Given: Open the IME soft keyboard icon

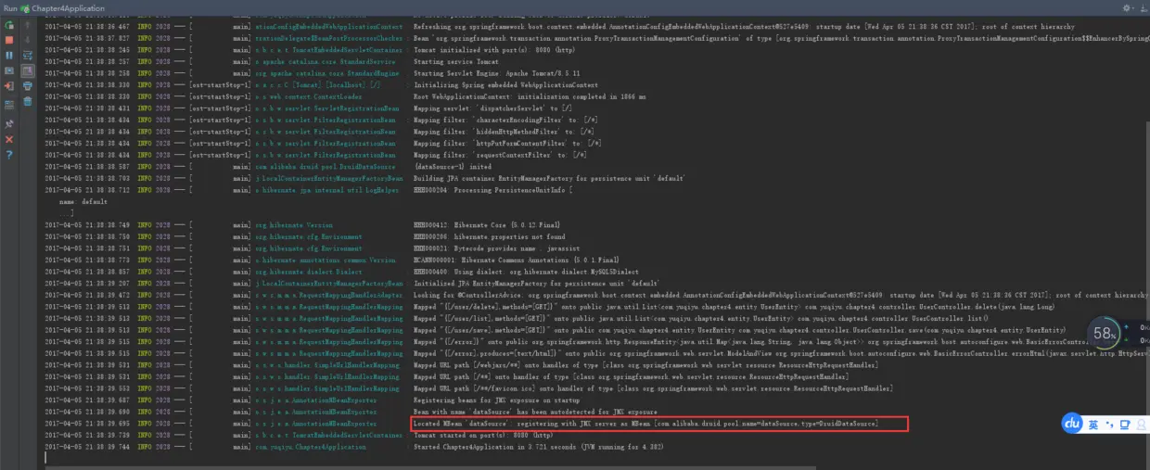Looking at the screenshot, I should click(x=1126, y=425).
